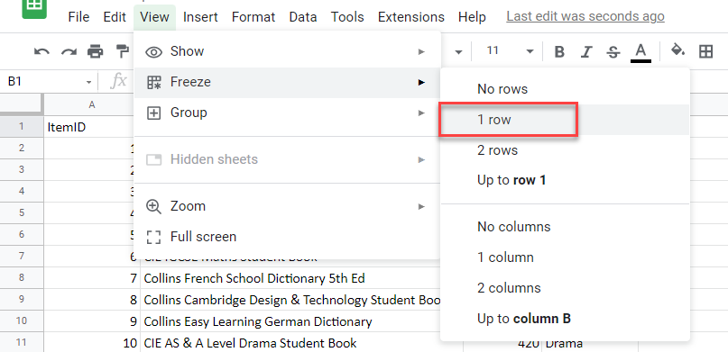728x352 pixels.
Task: Click the Undo arrow icon
Action: [41, 51]
